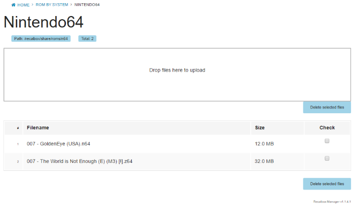The image size is (359, 212).
Task: Click the 32.0 MB size cell
Action: click(x=264, y=161)
